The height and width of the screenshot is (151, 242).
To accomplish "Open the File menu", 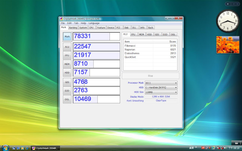I will [63, 23].
